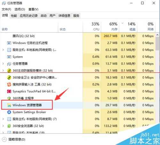Sort by the CPU 33% column header

[92, 27]
